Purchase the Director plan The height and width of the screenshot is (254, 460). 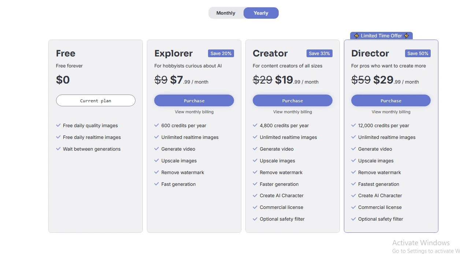coord(391,100)
